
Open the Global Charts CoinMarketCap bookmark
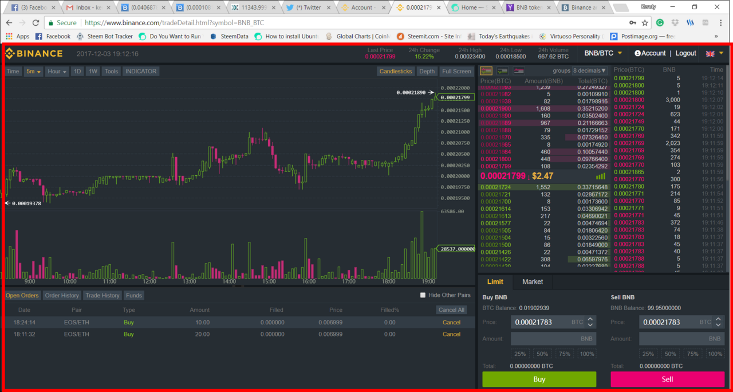click(x=358, y=36)
